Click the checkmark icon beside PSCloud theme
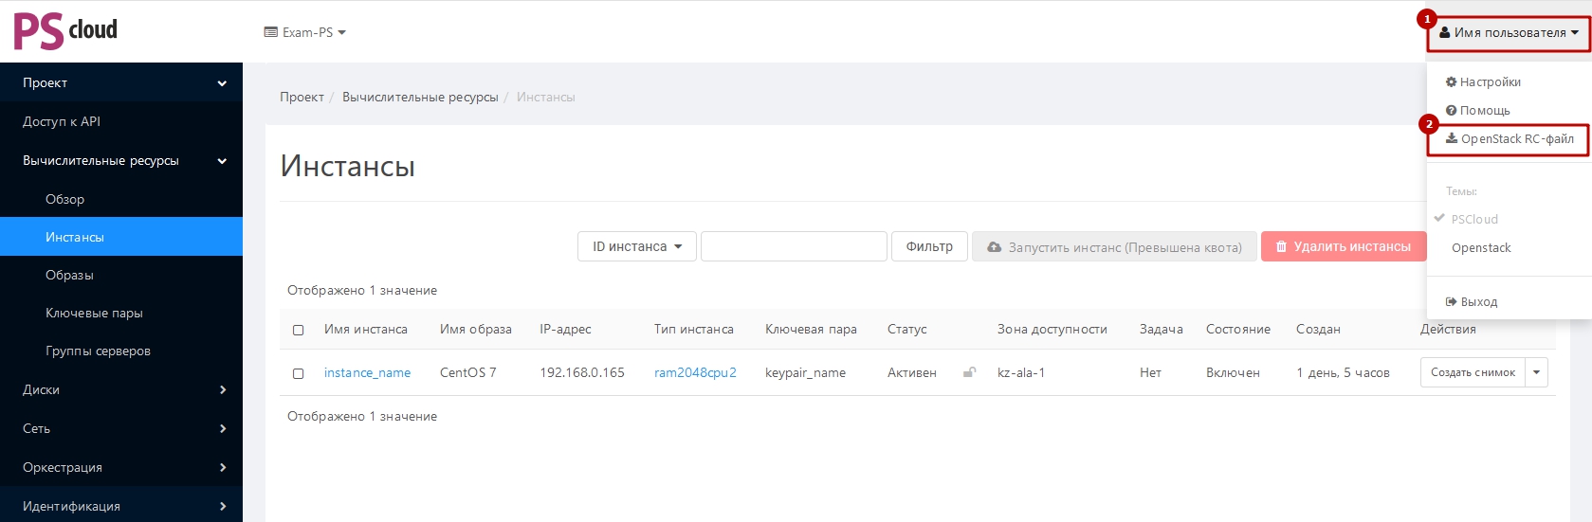1592x522 pixels. coord(1439,218)
